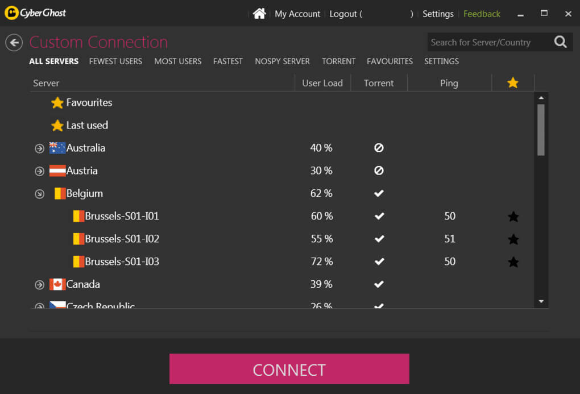Click the Brussels-S01-I01 flag icon
This screenshot has width=580, height=394.
click(x=79, y=216)
